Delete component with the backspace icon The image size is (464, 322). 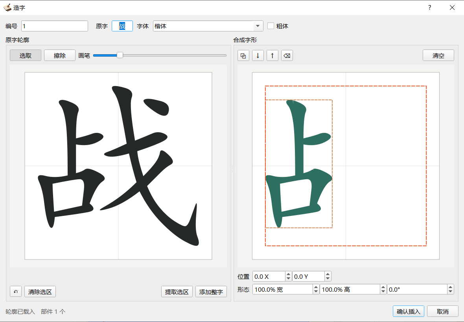(x=287, y=56)
